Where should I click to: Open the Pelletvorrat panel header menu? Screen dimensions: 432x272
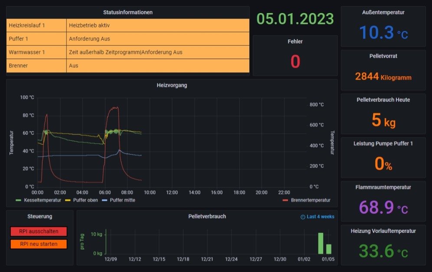383,56
